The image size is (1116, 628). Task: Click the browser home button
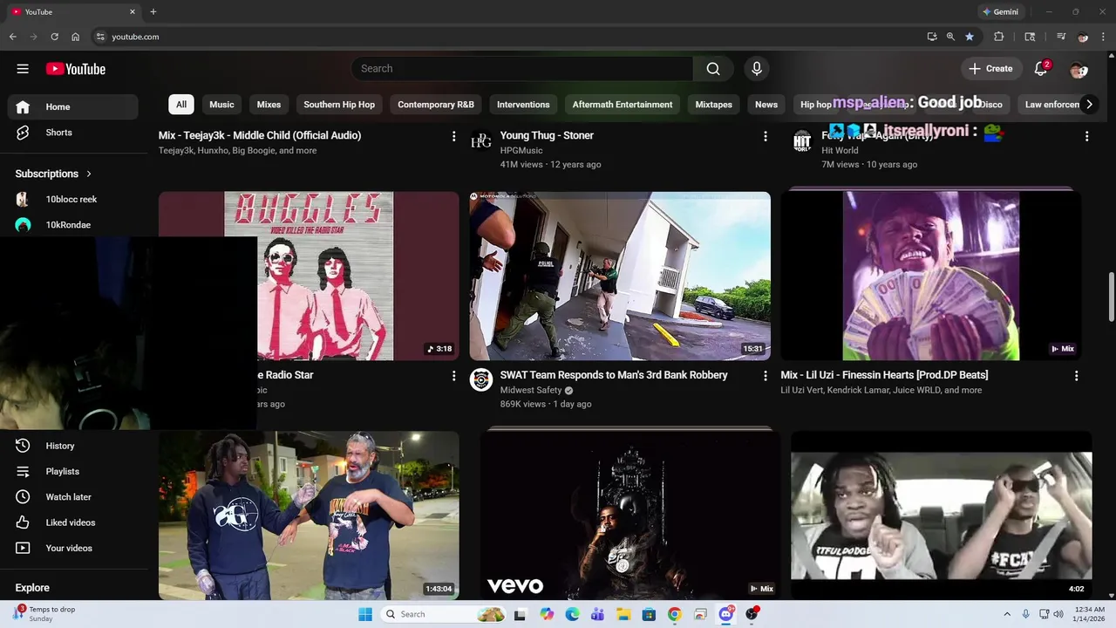tap(75, 37)
